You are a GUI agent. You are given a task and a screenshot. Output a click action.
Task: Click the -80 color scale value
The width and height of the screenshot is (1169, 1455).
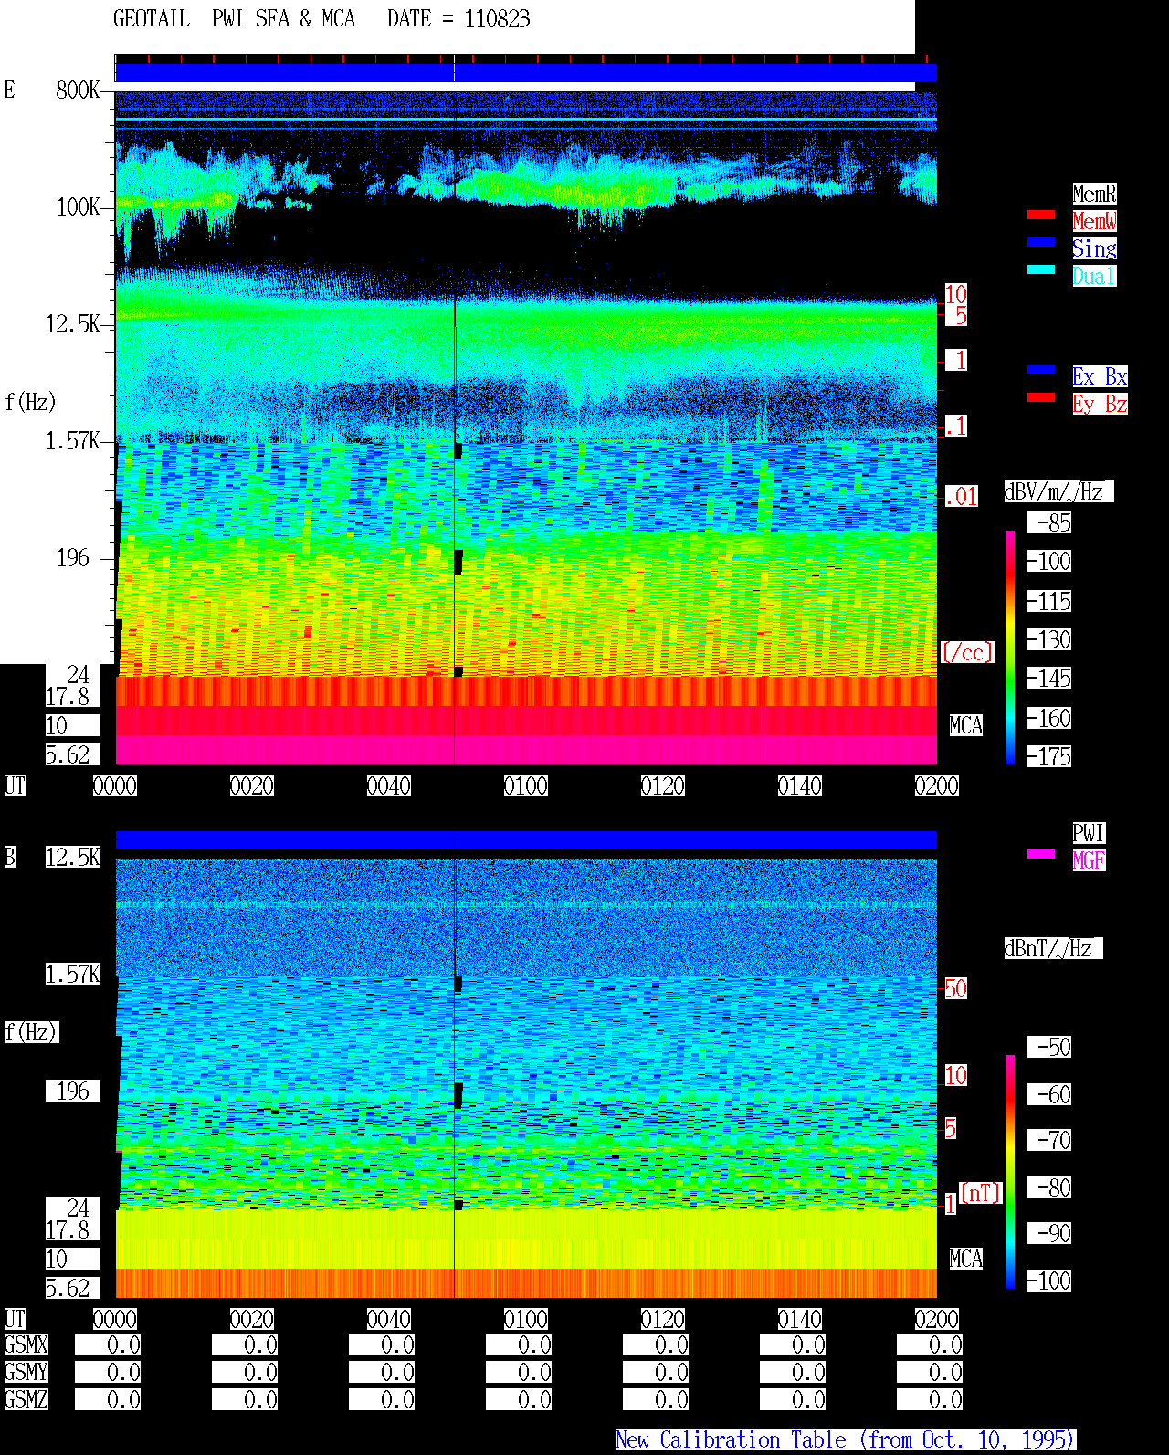coord(1049,1187)
